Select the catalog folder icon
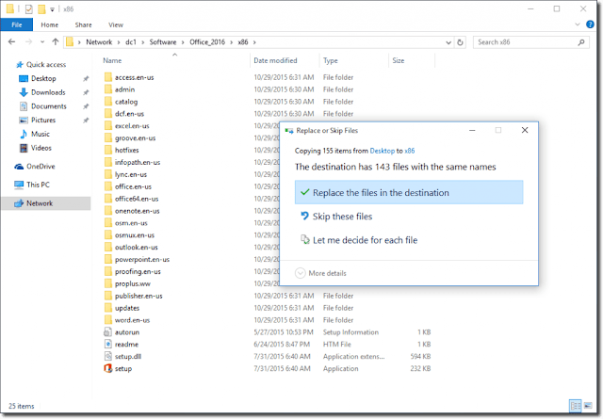603x419 pixels. [x=108, y=102]
